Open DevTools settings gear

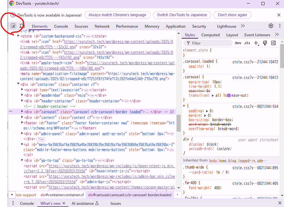click(271, 26)
